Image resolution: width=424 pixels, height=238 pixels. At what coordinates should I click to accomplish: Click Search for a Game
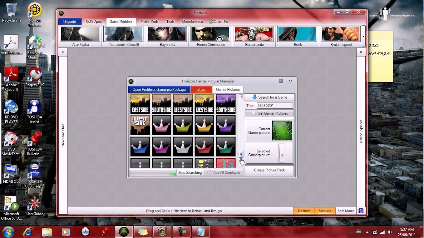click(x=269, y=97)
